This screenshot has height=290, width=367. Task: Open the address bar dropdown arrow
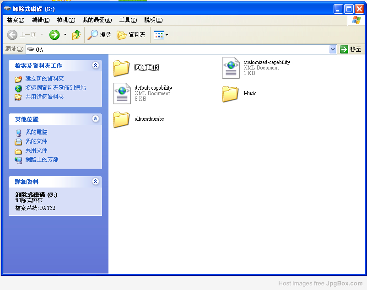click(333, 49)
